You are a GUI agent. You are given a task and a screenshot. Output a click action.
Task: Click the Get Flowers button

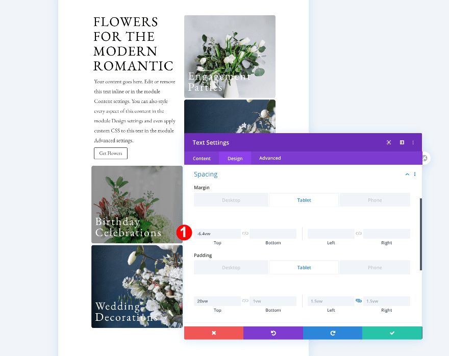(x=111, y=153)
